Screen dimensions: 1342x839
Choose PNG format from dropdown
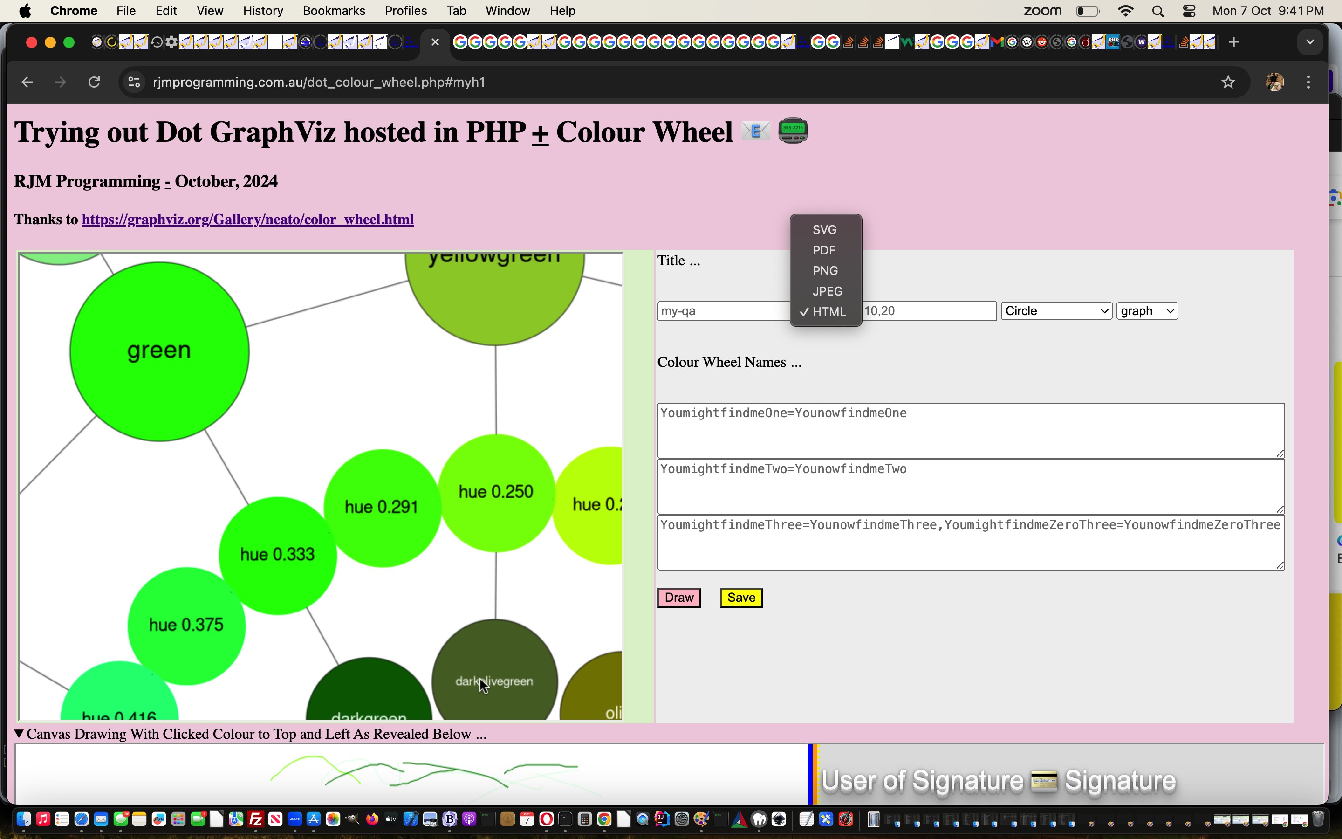pyautogui.click(x=825, y=270)
